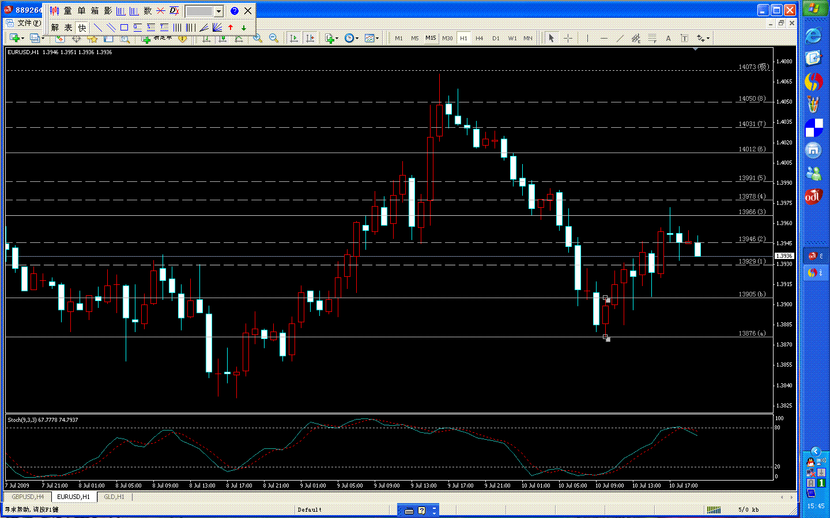Switch to the GLD,H1 chart tab
The width and height of the screenshot is (830, 518).
(x=114, y=497)
